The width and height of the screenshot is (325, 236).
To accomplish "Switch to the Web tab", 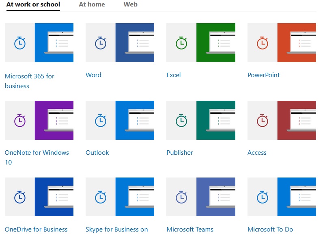I will click(x=130, y=4).
